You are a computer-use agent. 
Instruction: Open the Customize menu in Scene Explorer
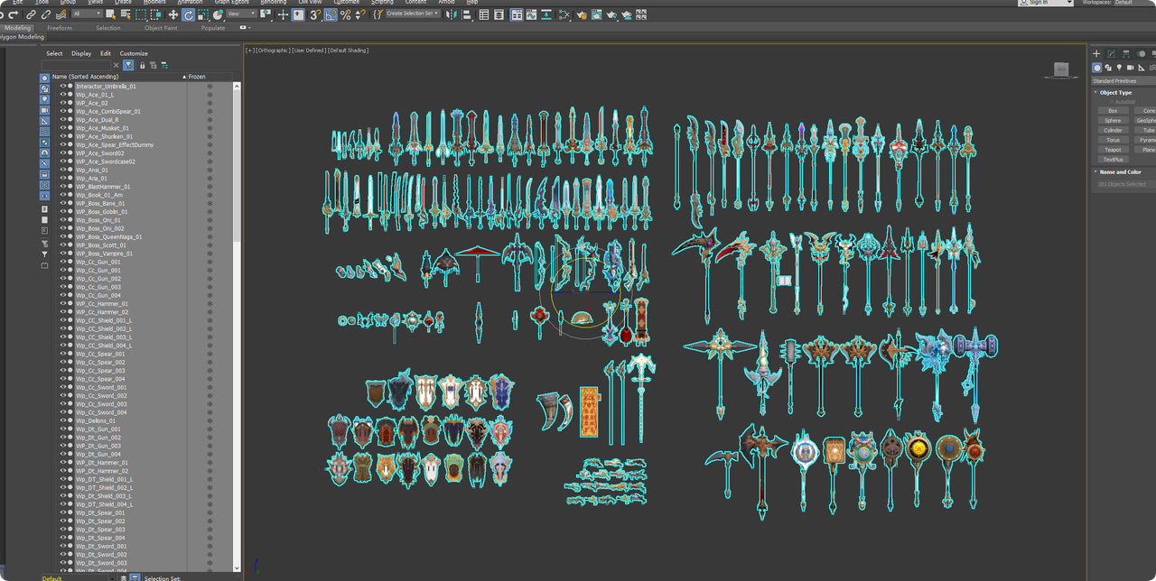click(134, 53)
